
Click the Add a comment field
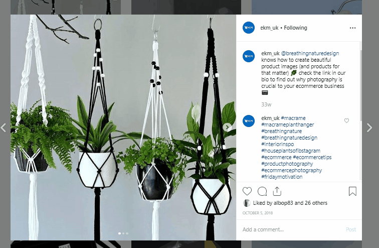point(292,229)
